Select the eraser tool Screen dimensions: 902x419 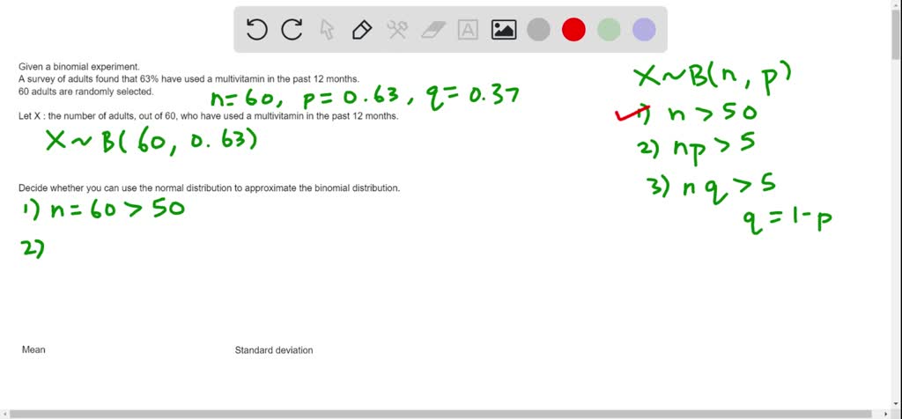tap(433, 29)
